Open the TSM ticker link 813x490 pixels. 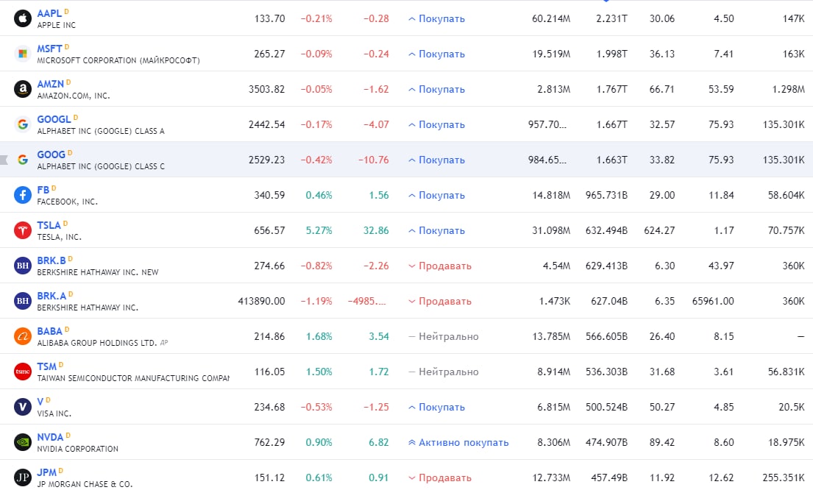(46, 366)
